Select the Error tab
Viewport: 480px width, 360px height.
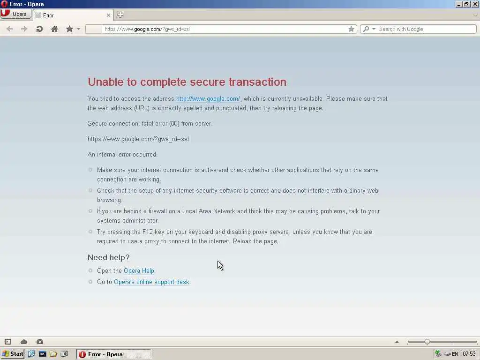73,15
